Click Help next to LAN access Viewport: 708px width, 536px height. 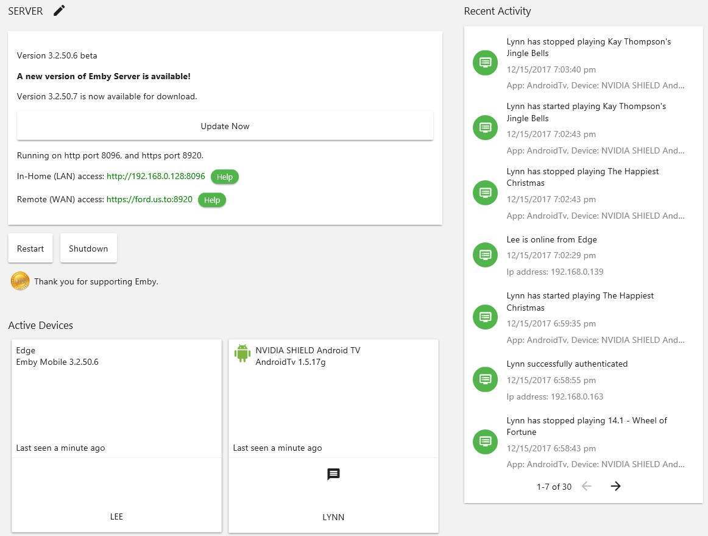[225, 177]
